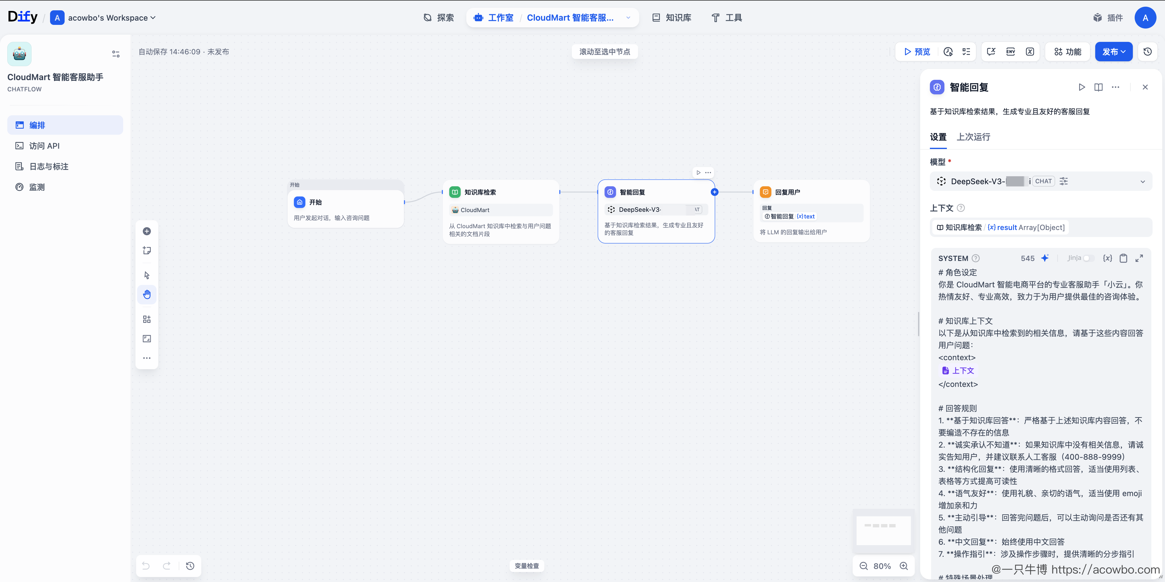Open the three-dot more menu in canvas toolbar
The image size is (1165, 582).
[x=147, y=358]
